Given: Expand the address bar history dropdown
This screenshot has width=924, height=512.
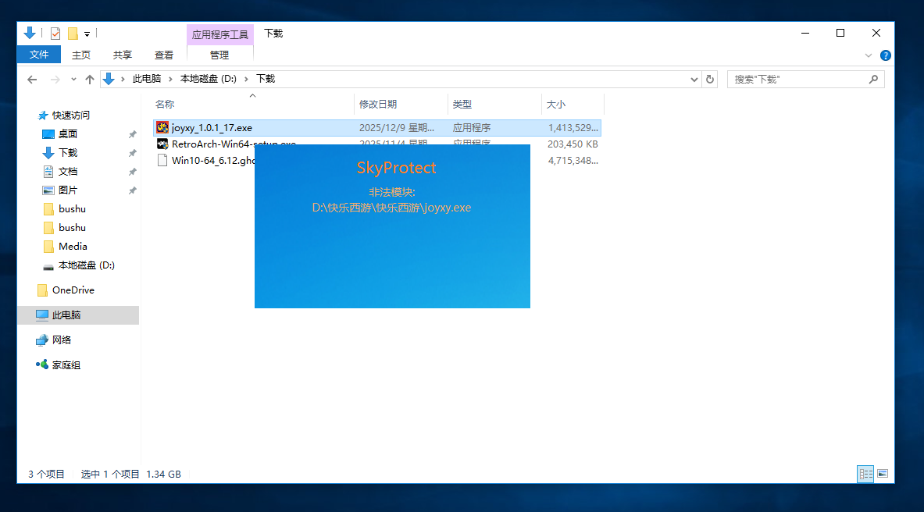Looking at the screenshot, I should coord(695,80).
